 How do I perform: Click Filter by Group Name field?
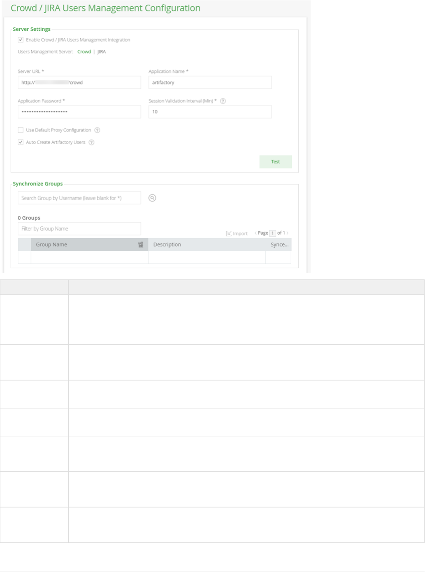(79, 229)
